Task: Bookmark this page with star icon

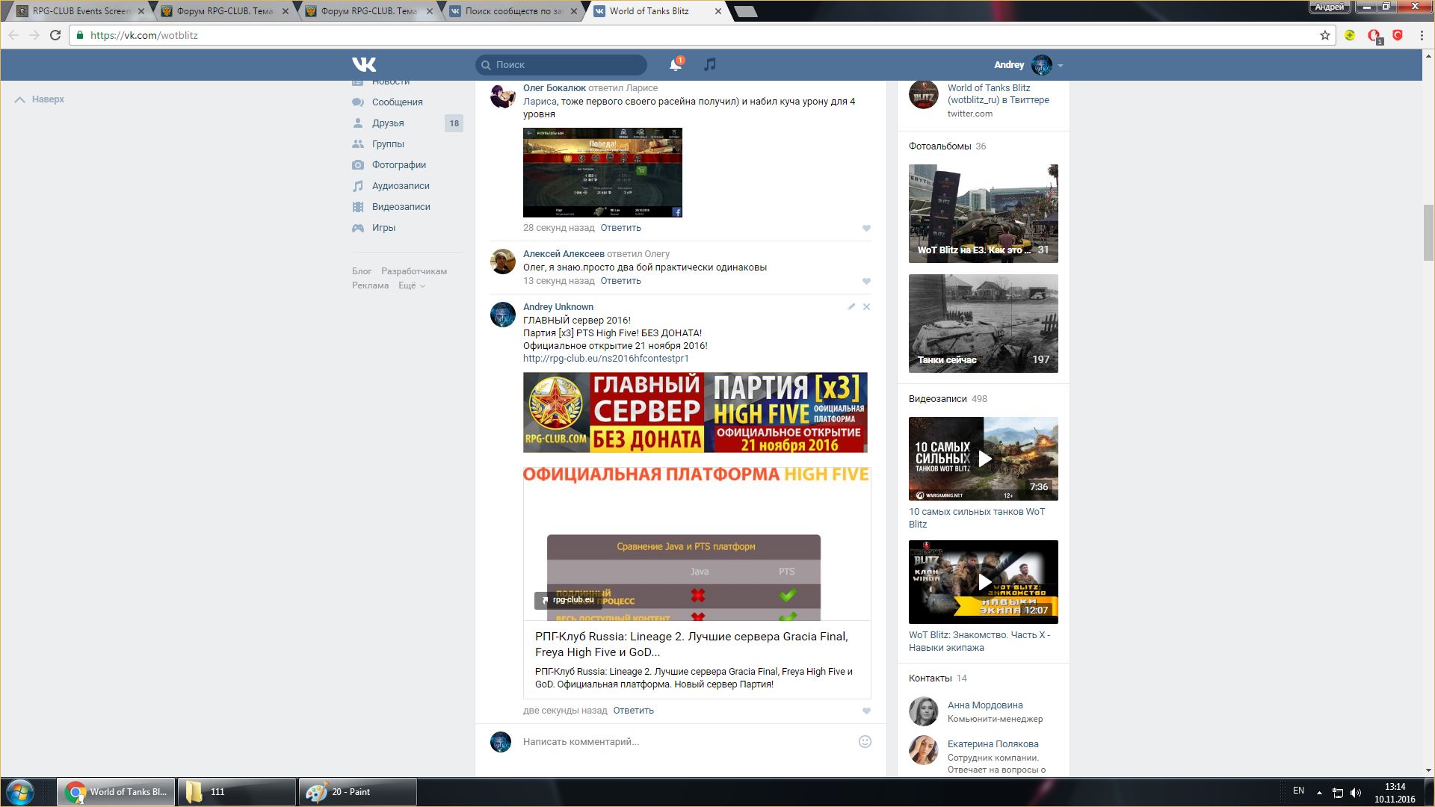Action: [x=1325, y=35]
